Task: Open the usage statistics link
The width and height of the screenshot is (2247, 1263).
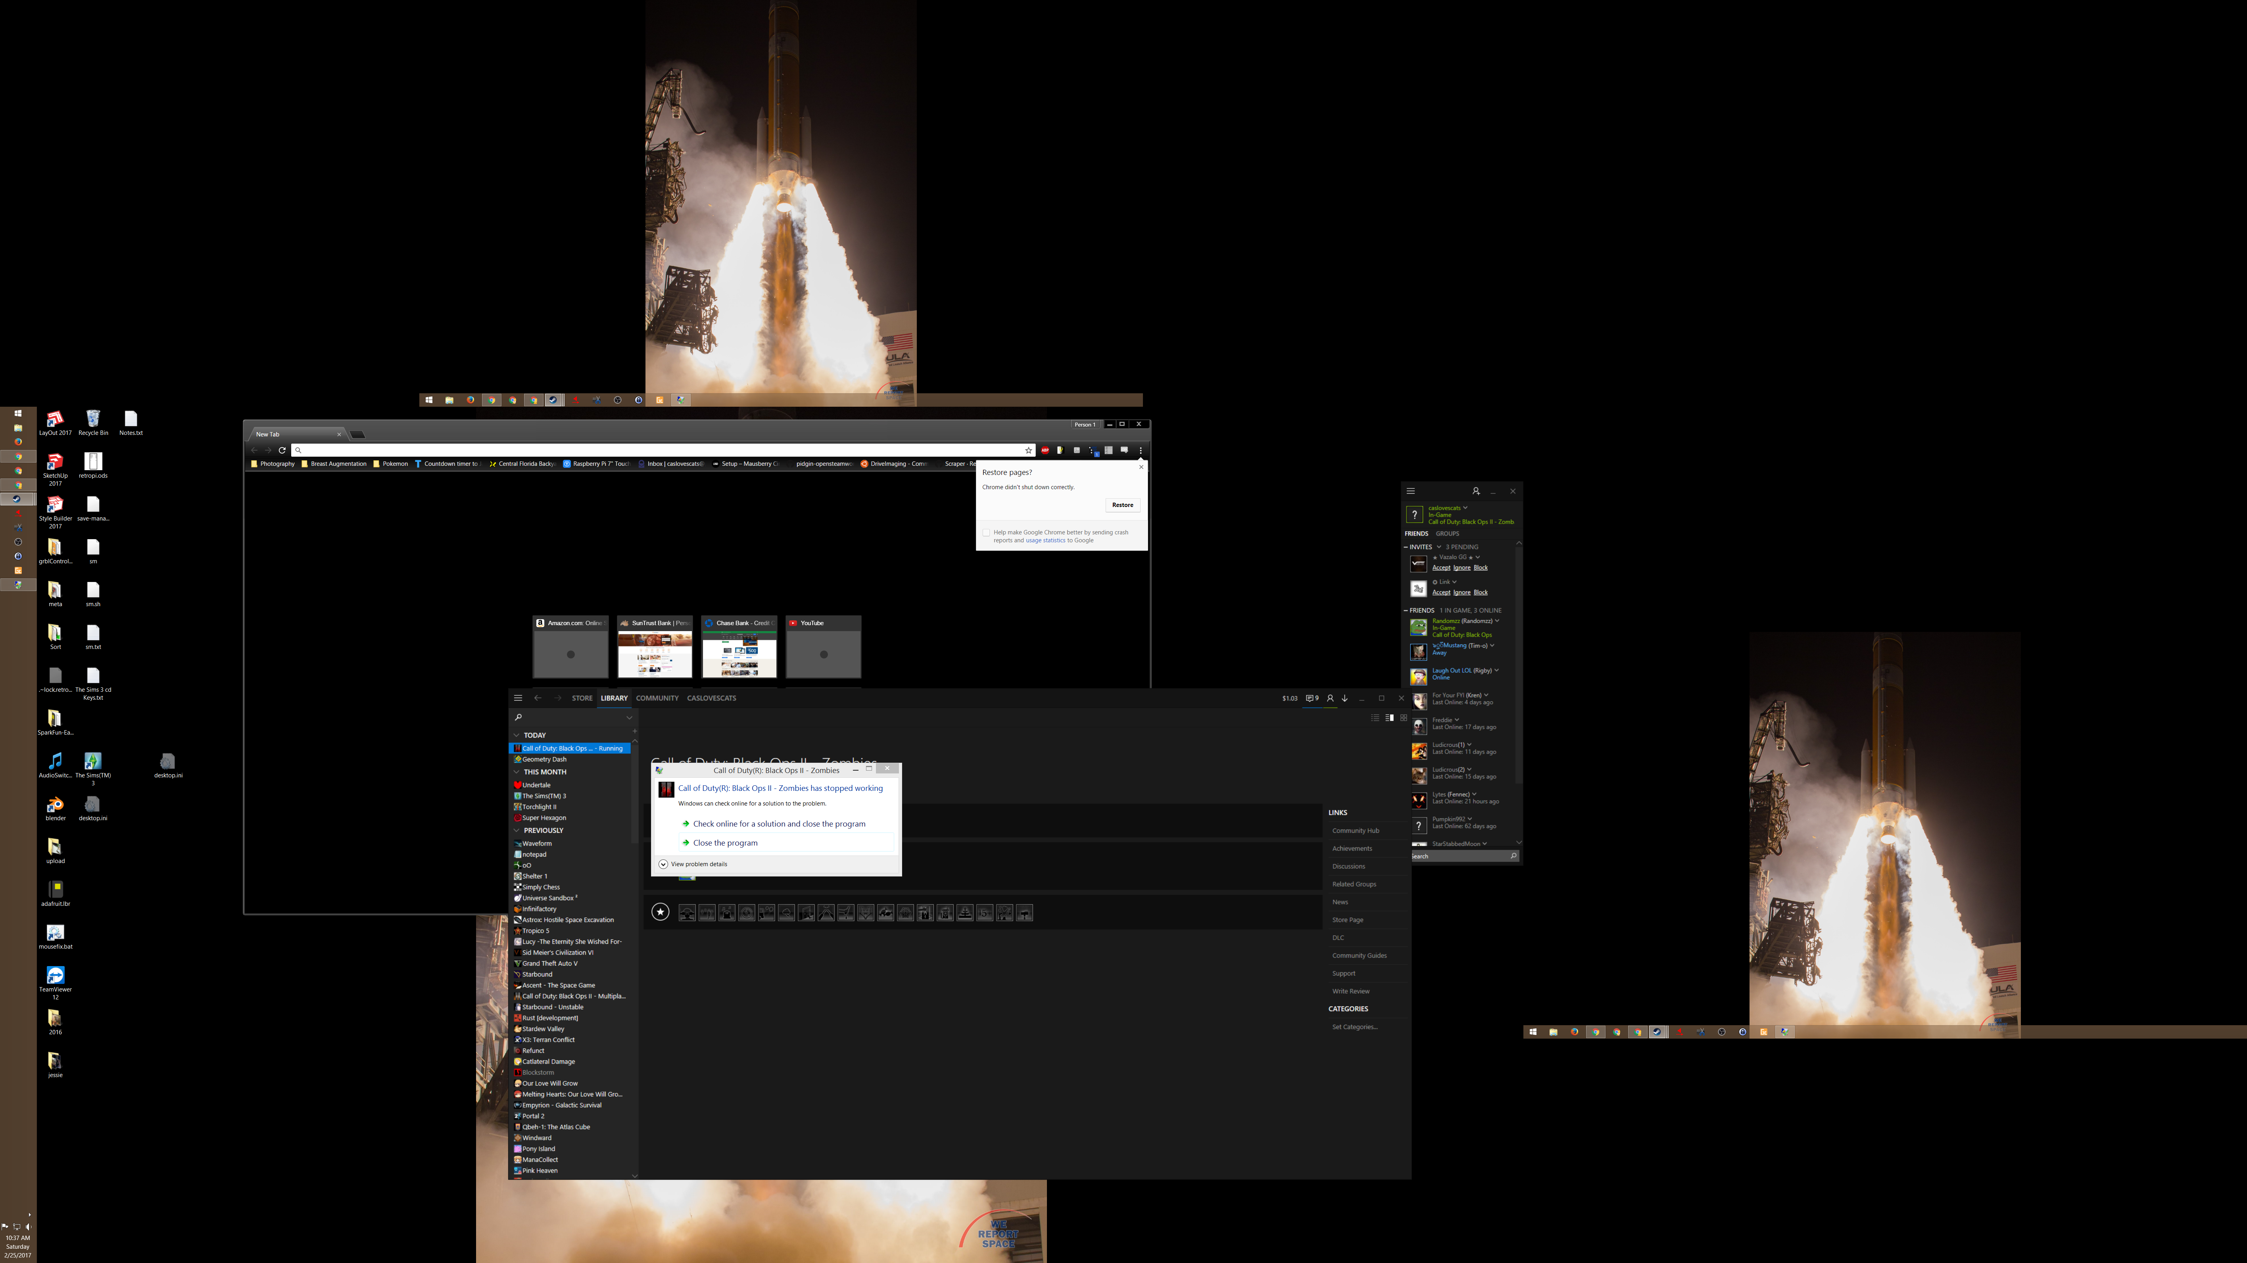Action: point(1045,540)
